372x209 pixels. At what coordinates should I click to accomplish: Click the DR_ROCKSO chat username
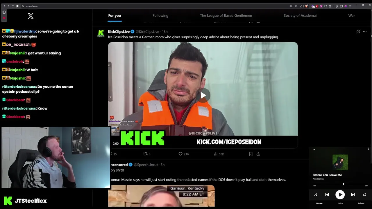click(18, 45)
